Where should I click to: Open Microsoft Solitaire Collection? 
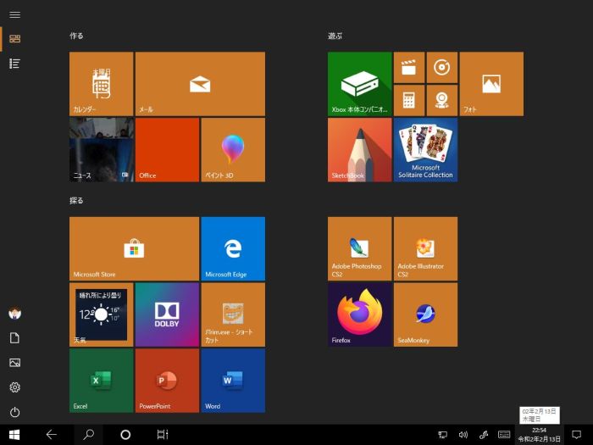[x=425, y=149]
